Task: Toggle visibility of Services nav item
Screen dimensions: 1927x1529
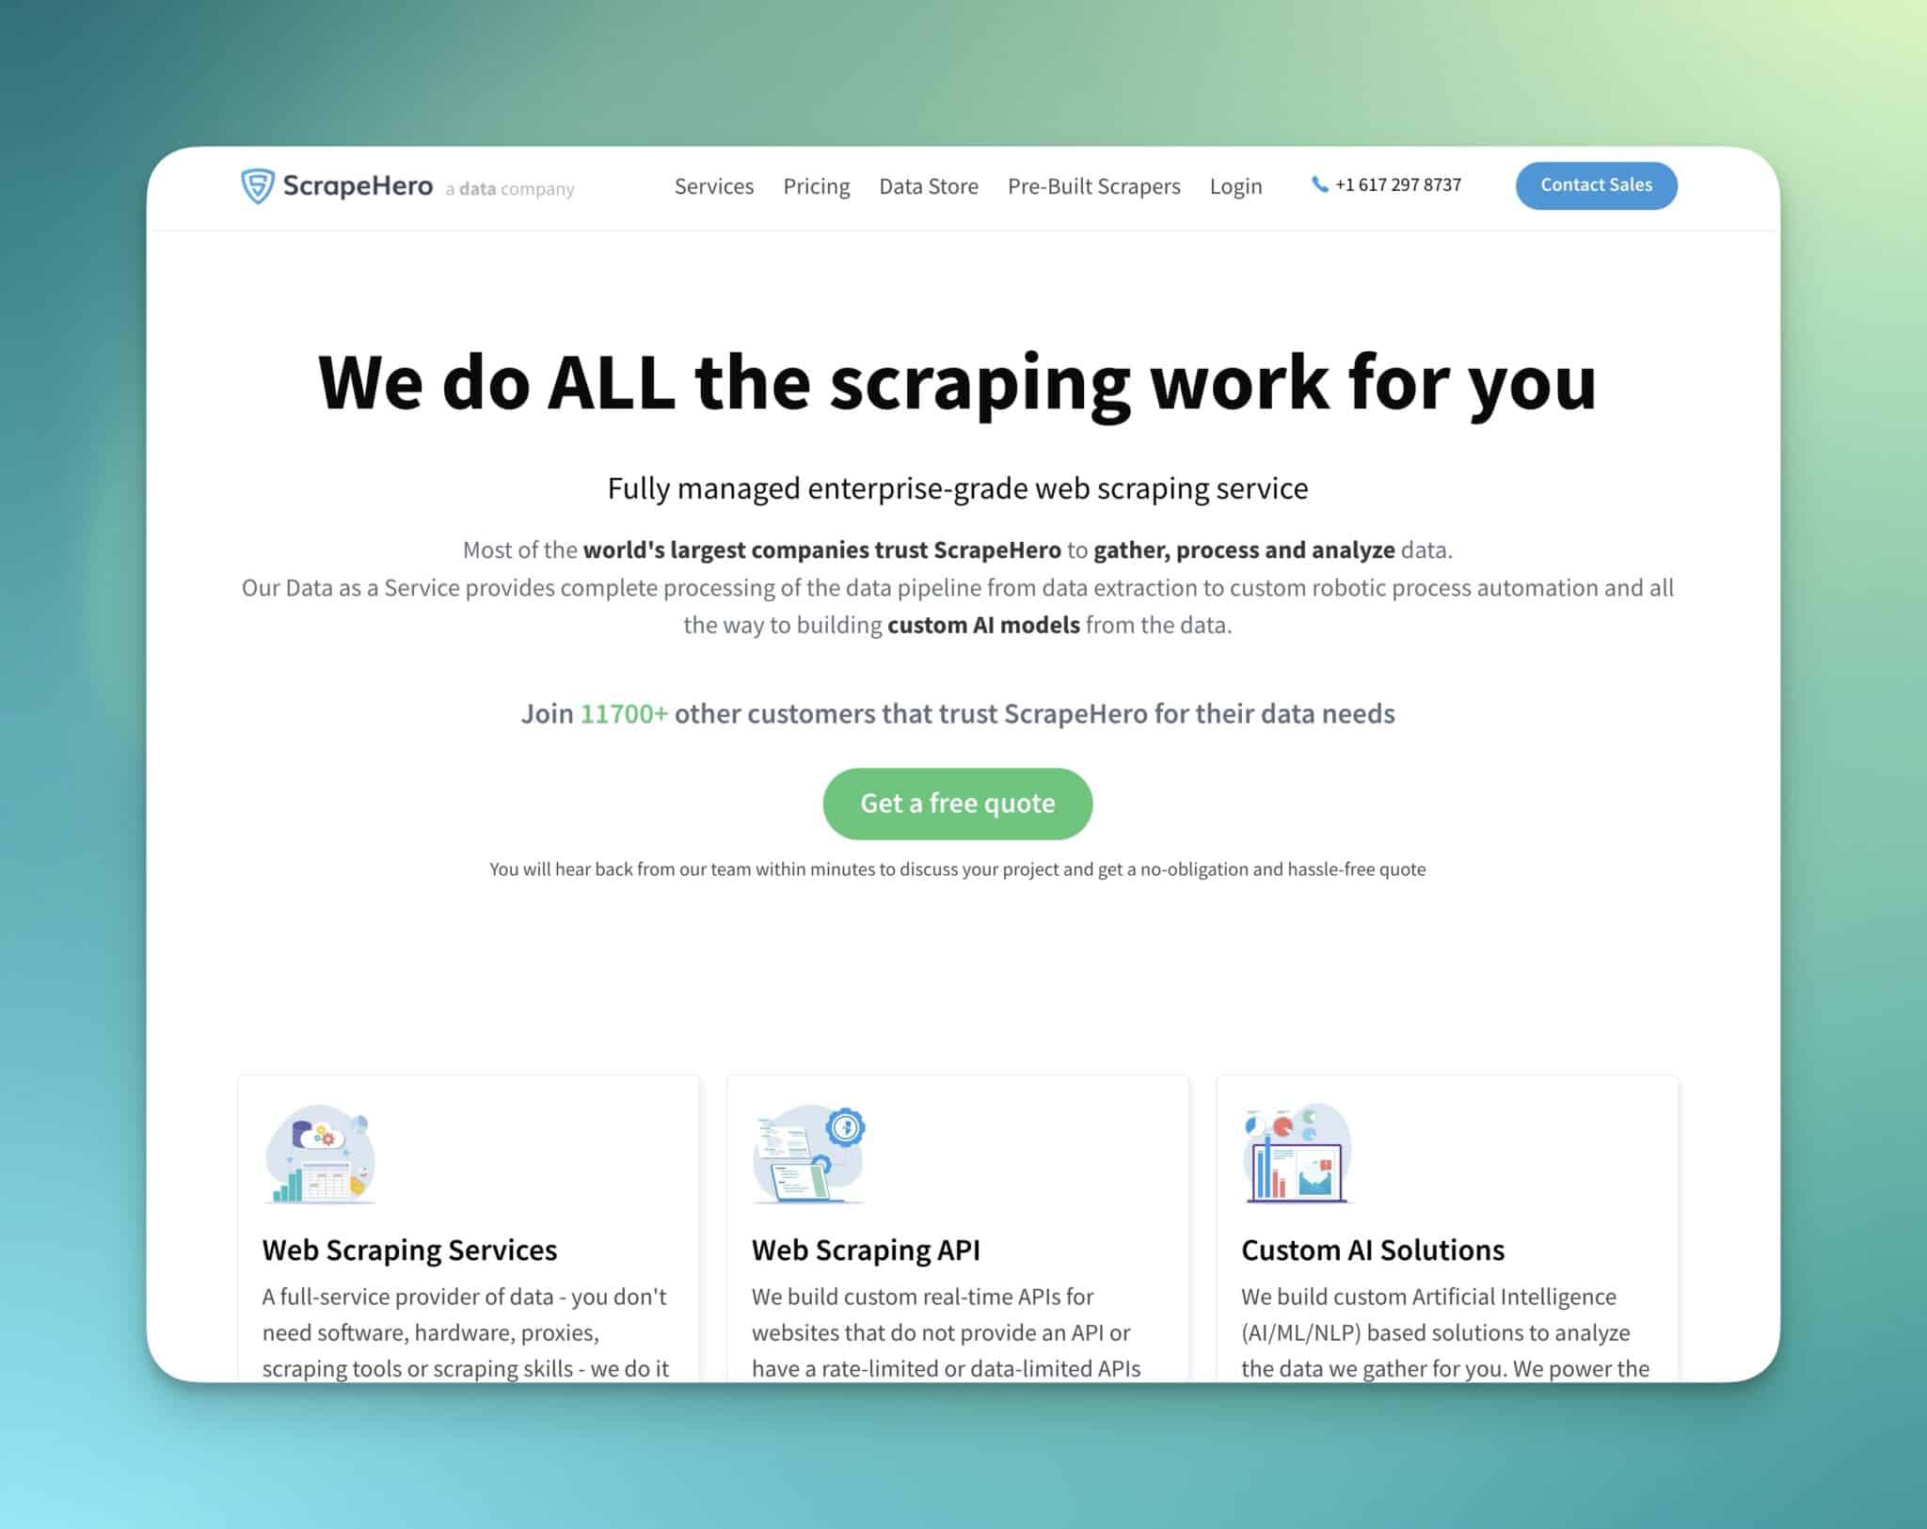Action: click(x=715, y=186)
